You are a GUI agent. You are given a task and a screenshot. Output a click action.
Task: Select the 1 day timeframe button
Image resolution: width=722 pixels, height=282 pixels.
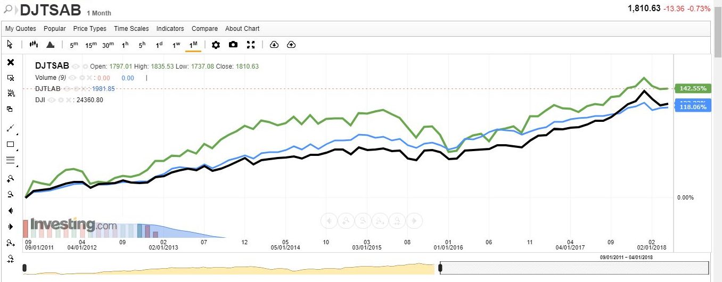tap(159, 45)
